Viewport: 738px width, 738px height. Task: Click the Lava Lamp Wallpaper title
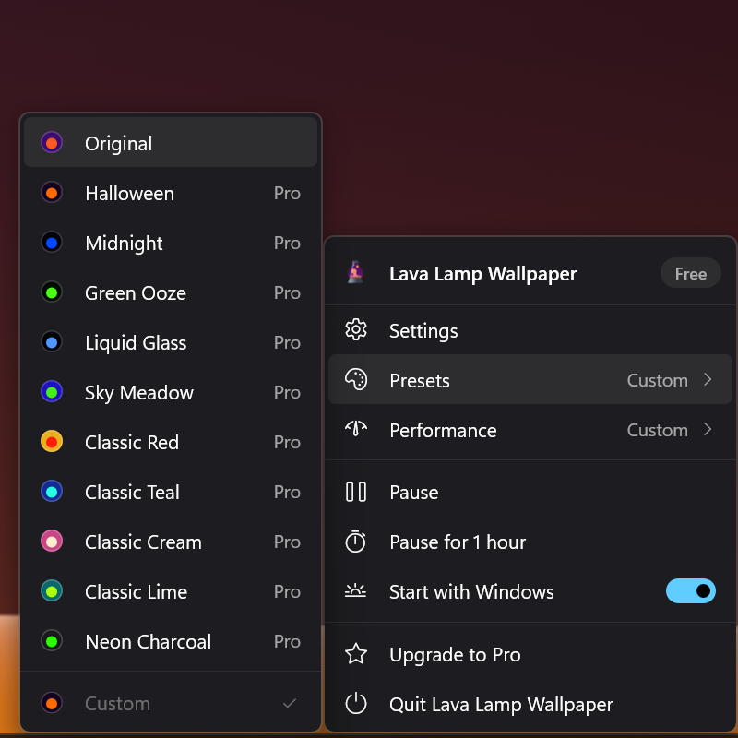coord(482,273)
